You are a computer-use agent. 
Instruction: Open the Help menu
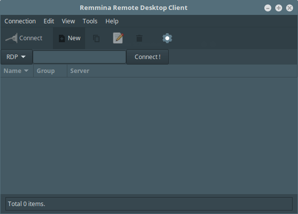112,21
